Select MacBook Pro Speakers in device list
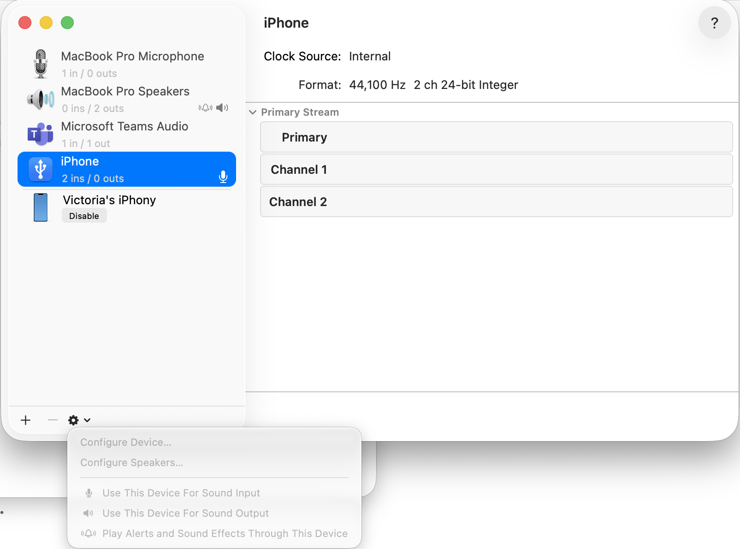The height and width of the screenshot is (549, 740). (x=127, y=99)
